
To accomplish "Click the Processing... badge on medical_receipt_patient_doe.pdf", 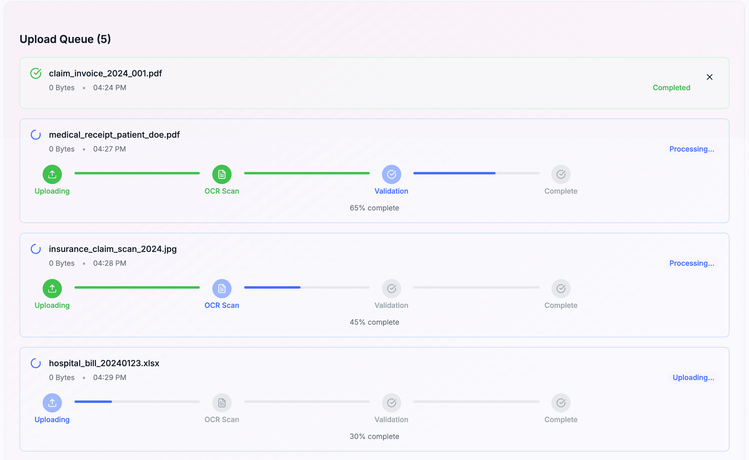I will pyautogui.click(x=692, y=149).
